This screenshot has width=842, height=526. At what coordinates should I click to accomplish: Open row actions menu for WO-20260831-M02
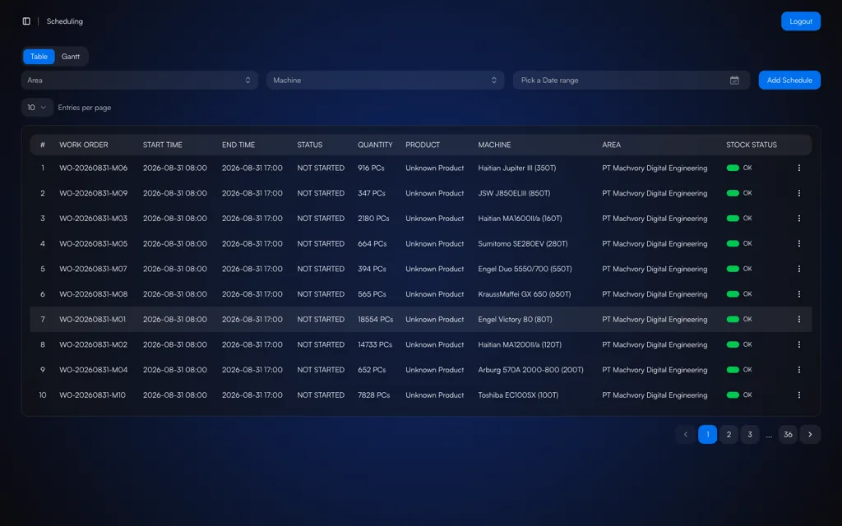[x=799, y=344]
